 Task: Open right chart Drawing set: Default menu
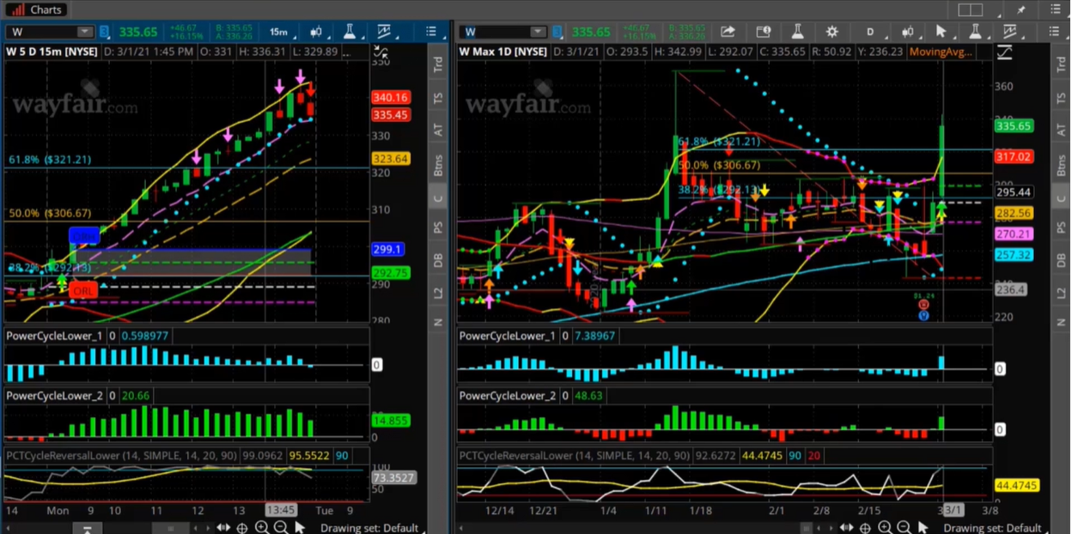pos(993,528)
